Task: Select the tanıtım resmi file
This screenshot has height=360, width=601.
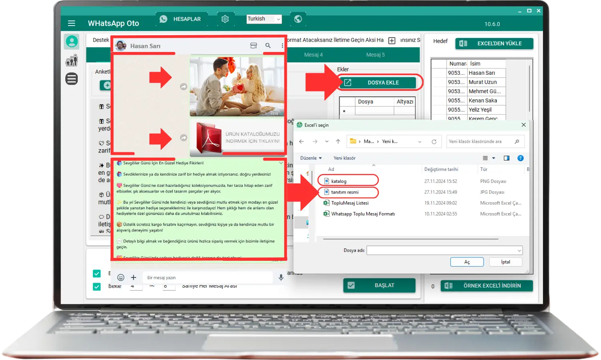Action: coord(345,192)
